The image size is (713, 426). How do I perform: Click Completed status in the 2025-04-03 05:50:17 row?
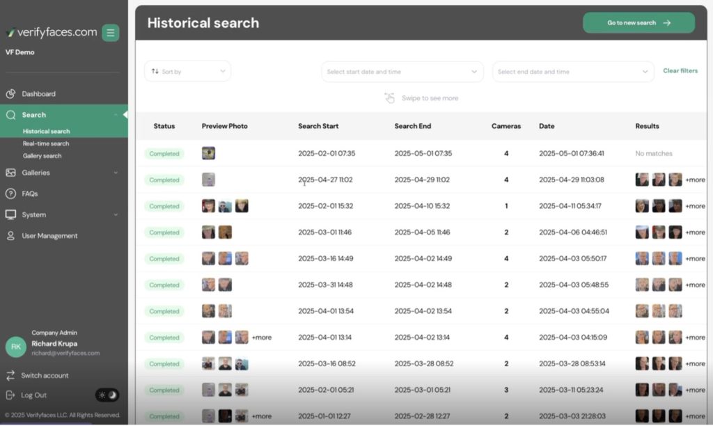(164, 259)
